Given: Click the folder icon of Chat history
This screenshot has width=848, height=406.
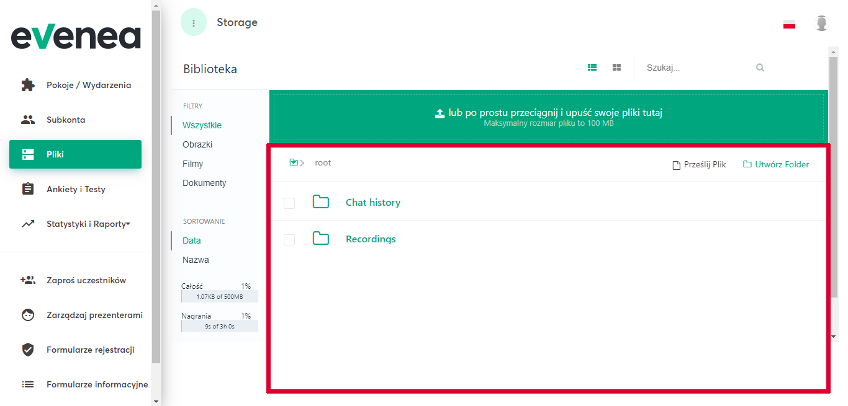Looking at the screenshot, I should pos(320,201).
